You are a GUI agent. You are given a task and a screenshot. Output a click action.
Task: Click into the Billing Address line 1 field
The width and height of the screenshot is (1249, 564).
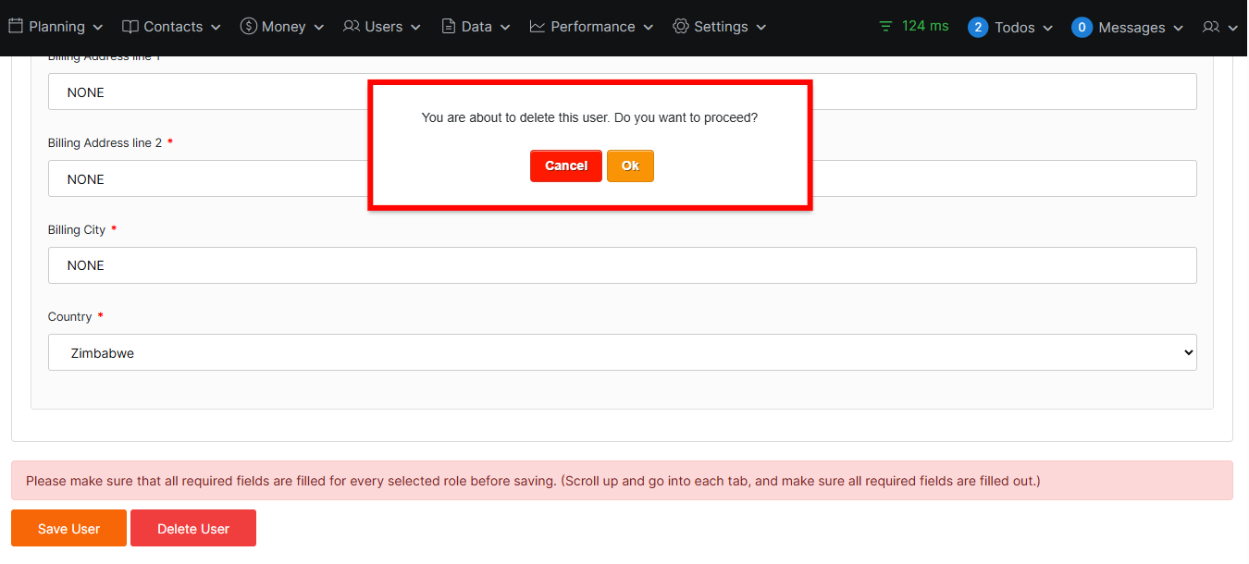(207, 92)
